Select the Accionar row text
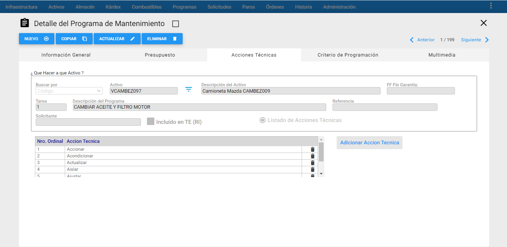 (x=76, y=149)
